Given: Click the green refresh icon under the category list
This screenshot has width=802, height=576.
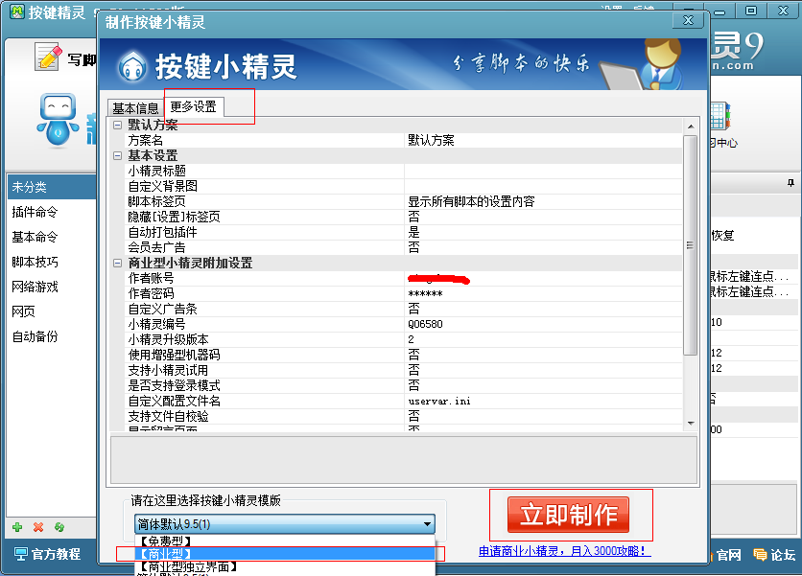Looking at the screenshot, I should [x=59, y=527].
